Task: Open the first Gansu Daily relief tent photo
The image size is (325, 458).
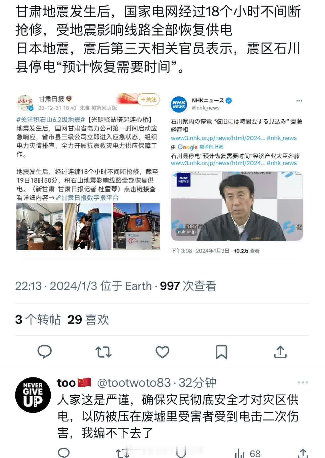Action: click(40, 226)
